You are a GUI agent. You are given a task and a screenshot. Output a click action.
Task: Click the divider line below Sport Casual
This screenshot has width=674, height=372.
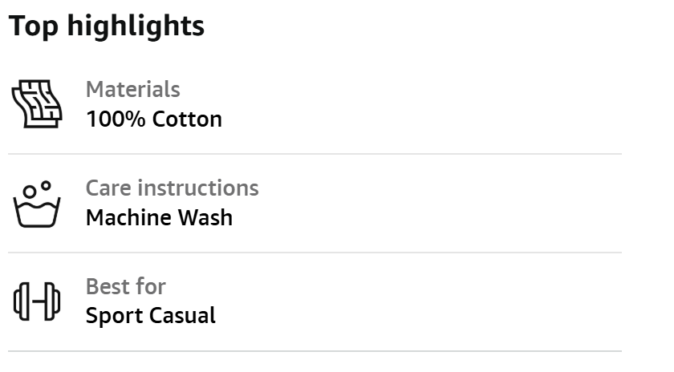pyautogui.click(x=315, y=351)
